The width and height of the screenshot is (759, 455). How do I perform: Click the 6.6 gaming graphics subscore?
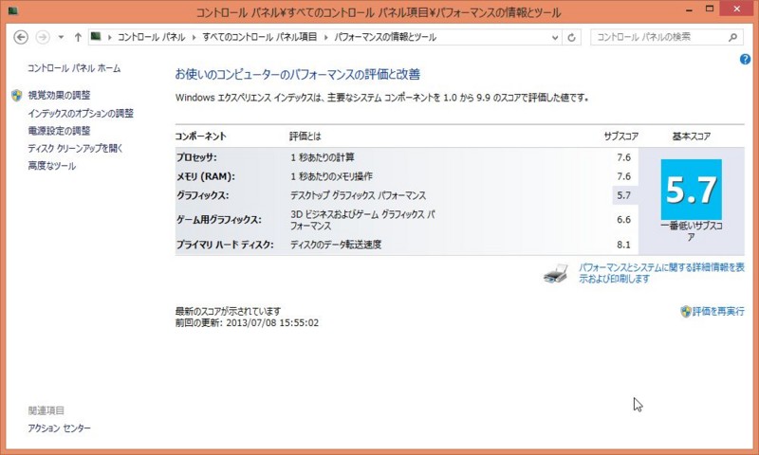click(x=624, y=220)
